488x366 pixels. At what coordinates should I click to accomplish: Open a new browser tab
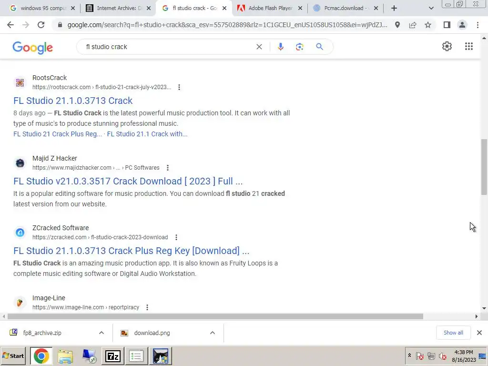394,8
